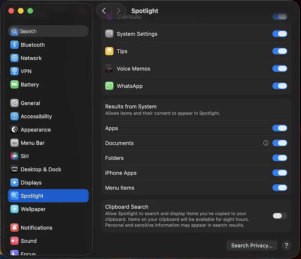Click the Clipboard Search title
The height and width of the screenshot is (259, 301).
127,207
